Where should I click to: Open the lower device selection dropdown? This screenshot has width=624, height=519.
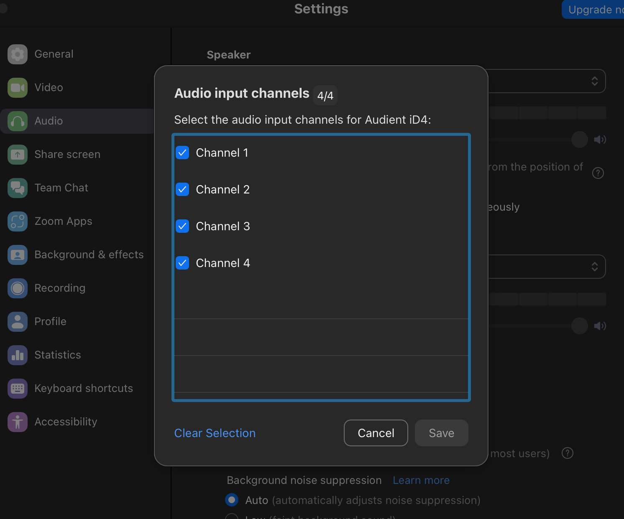tap(594, 267)
